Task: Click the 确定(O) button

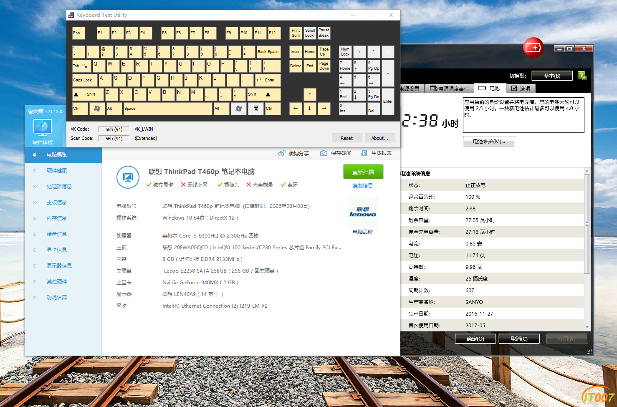Action: (x=475, y=339)
